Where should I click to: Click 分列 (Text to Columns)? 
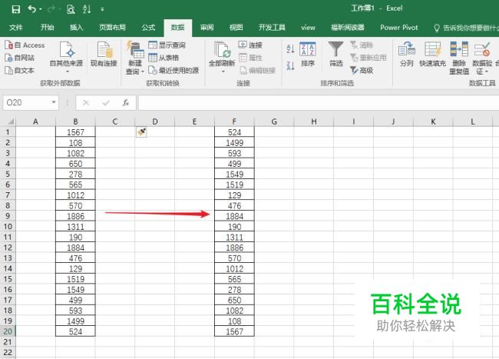point(406,54)
